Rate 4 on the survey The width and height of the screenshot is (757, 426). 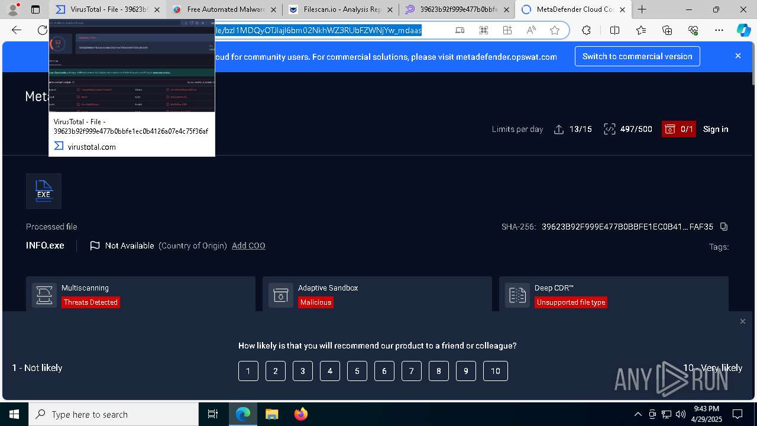(x=330, y=371)
